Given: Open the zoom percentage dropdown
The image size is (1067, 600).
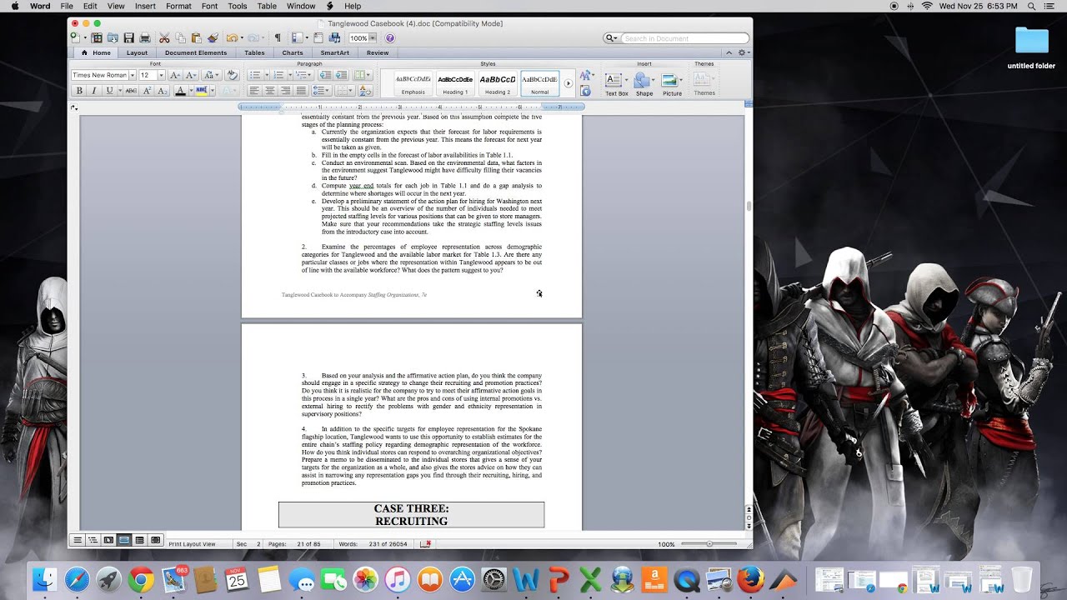Looking at the screenshot, I should (373, 38).
